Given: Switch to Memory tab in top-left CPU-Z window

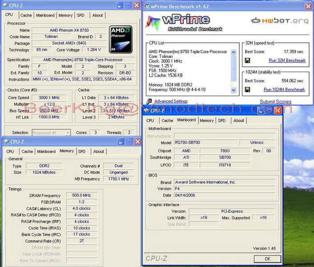Looking at the screenshot, I should pyautogui.click(x=65, y=15).
